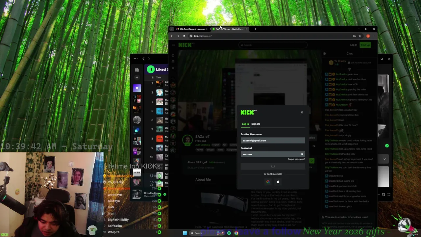The height and width of the screenshot is (237, 421).
Task: Click the Email or Username field
Action: [x=273, y=141]
